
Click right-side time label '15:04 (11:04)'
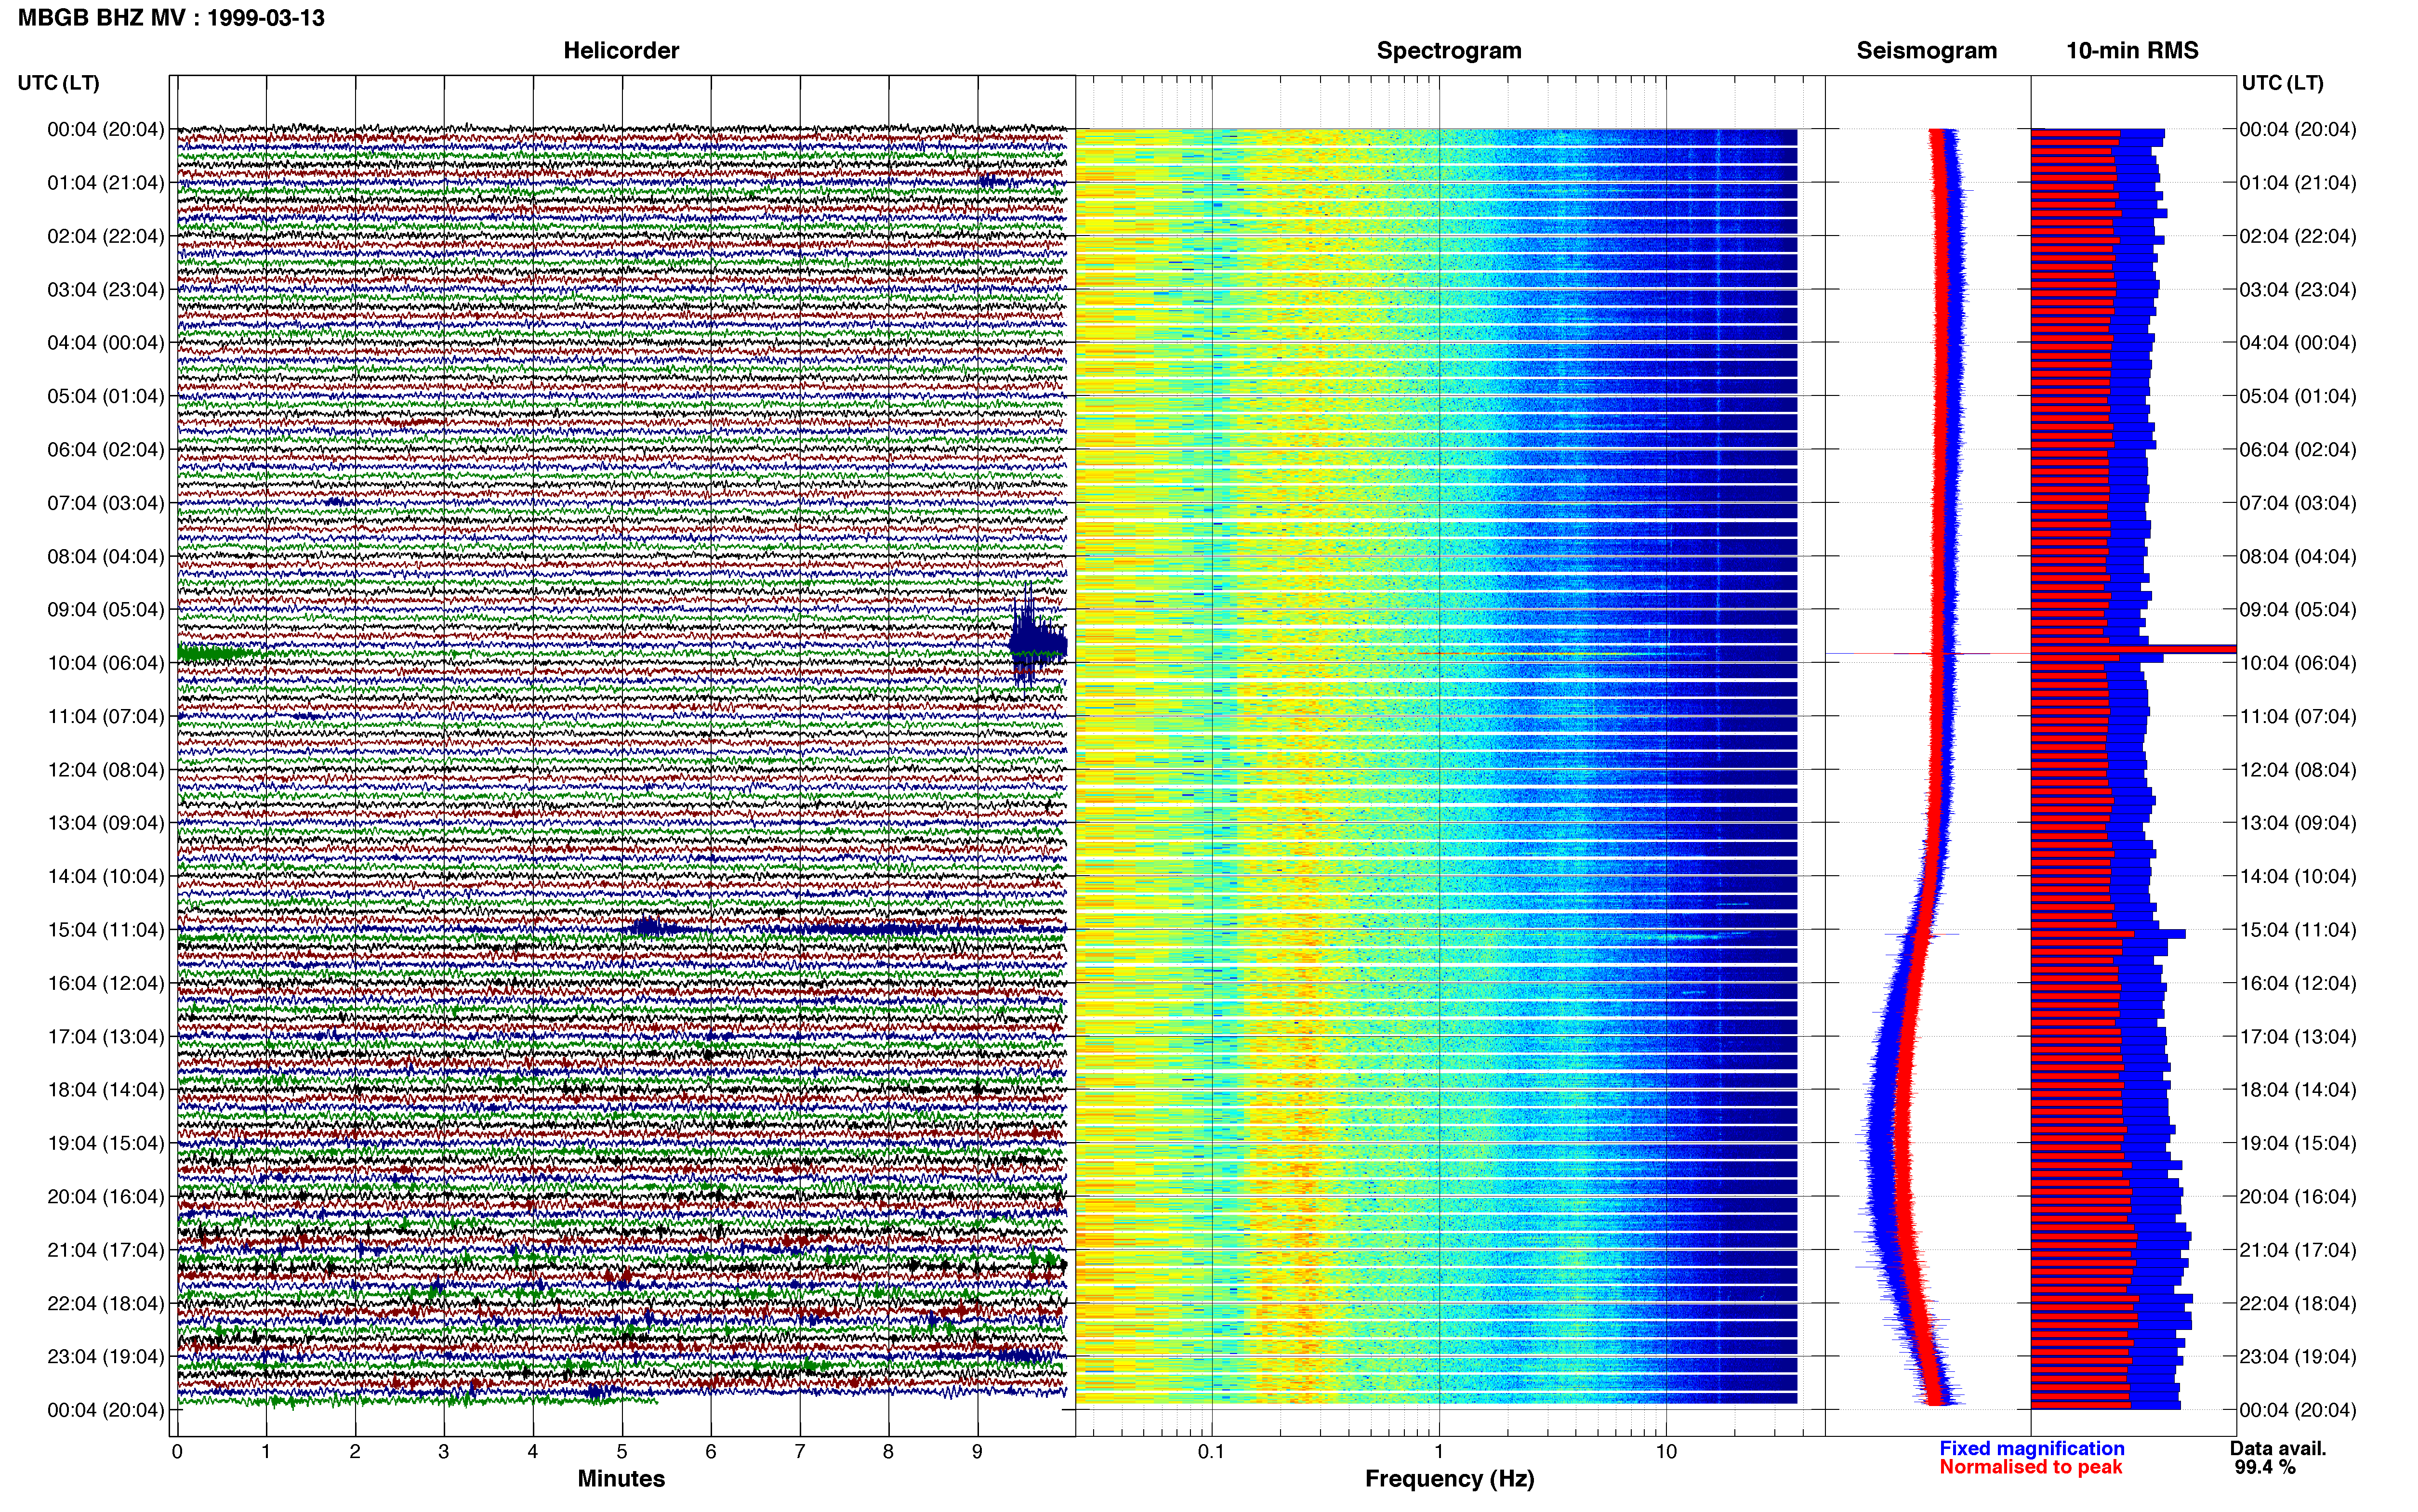(2298, 930)
